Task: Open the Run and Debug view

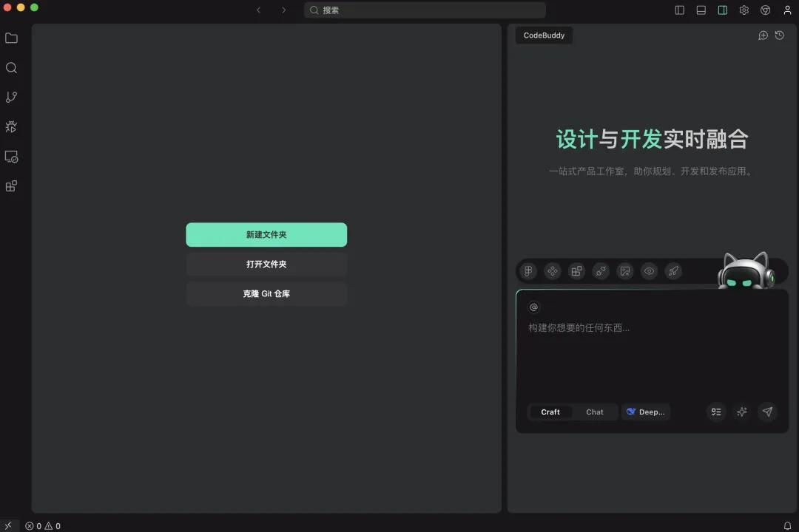Action: [x=11, y=126]
